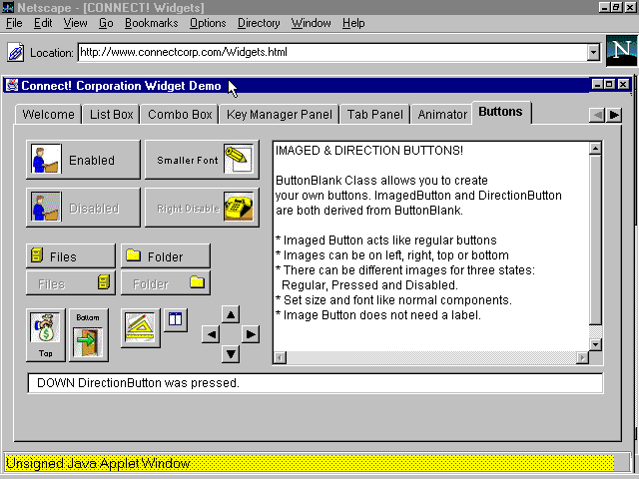Open the Location URL dropdown arrow
This screenshot has height=479, width=639.
[x=594, y=52]
